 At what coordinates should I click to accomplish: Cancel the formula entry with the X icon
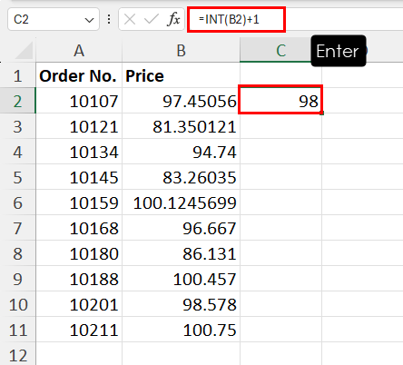[x=130, y=20]
